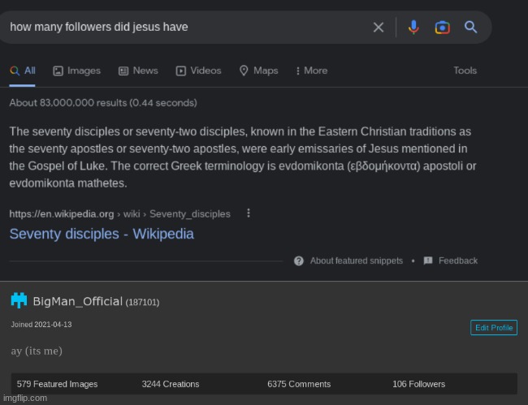Switch to the Images tab
This screenshot has width=528, height=405.
pyautogui.click(x=77, y=71)
